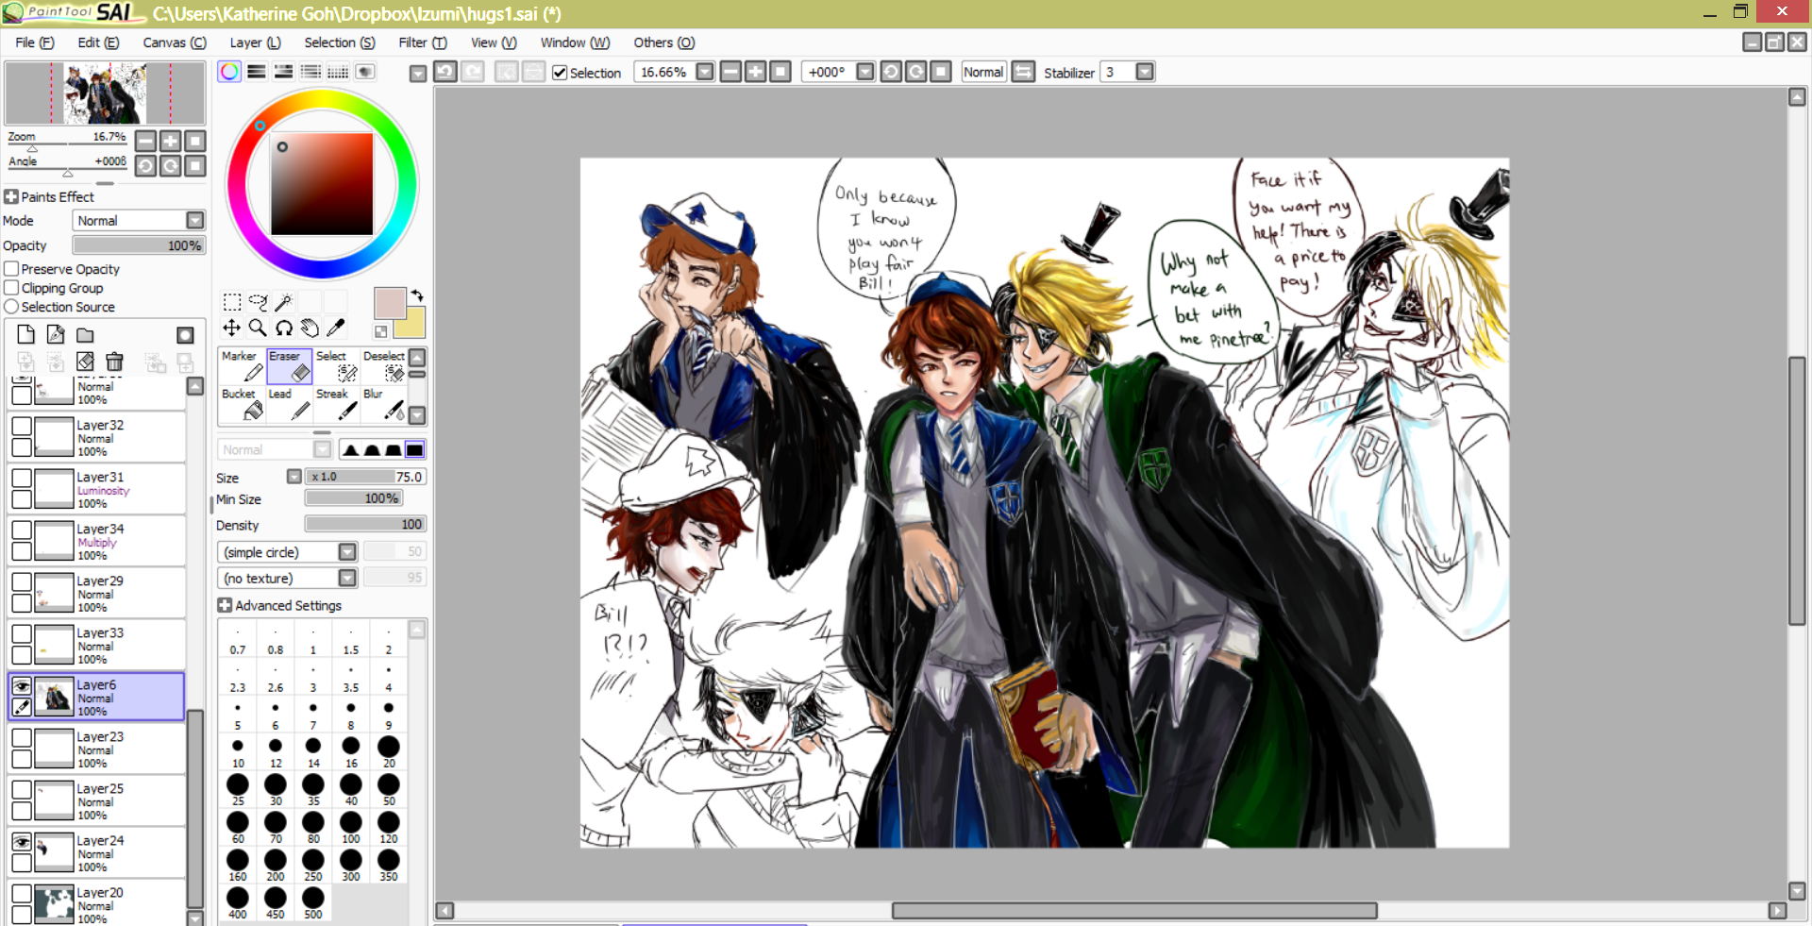Open the zoom percentage dropdown
Image resolution: width=1812 pixels, height=926 pixels.
point(705,72)
